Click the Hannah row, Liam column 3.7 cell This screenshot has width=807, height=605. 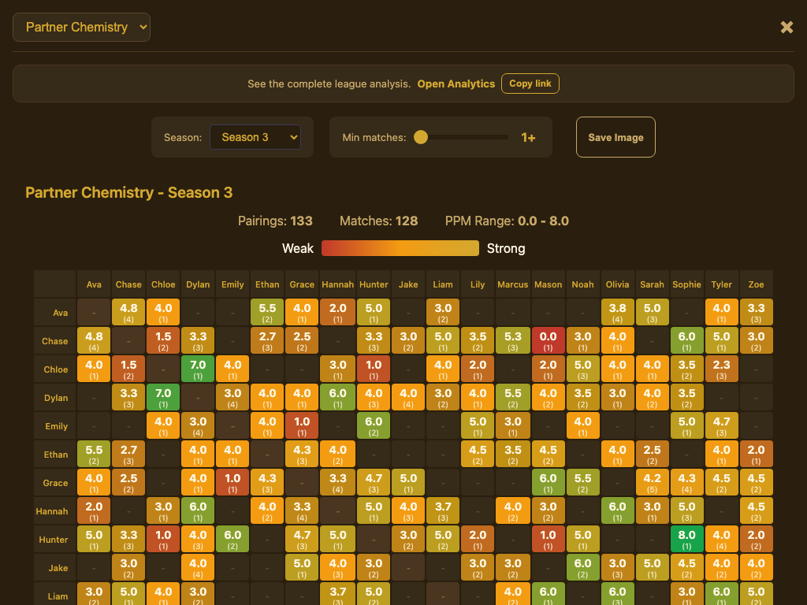pyautogui.click(x=443, y=510)
